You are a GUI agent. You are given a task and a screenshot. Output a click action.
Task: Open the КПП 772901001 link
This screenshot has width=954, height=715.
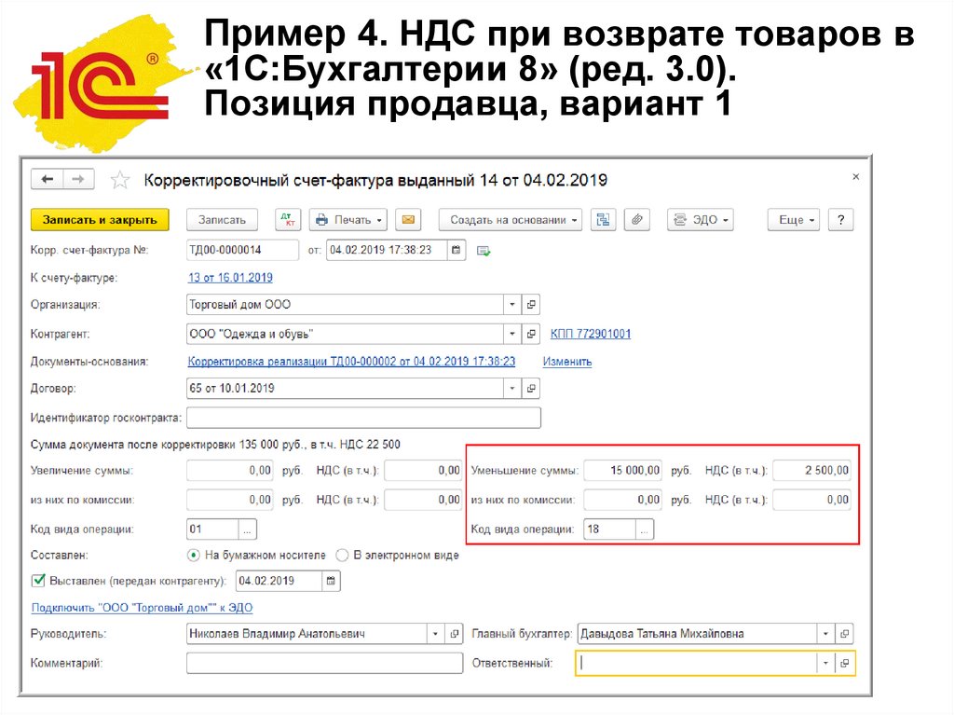tap(590, 334)
